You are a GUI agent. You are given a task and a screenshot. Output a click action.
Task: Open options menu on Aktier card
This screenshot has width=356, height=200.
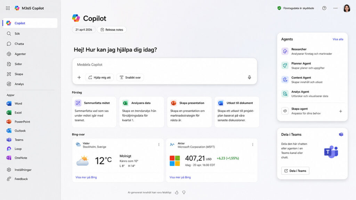pyautogui.click(x=252, y=145)
